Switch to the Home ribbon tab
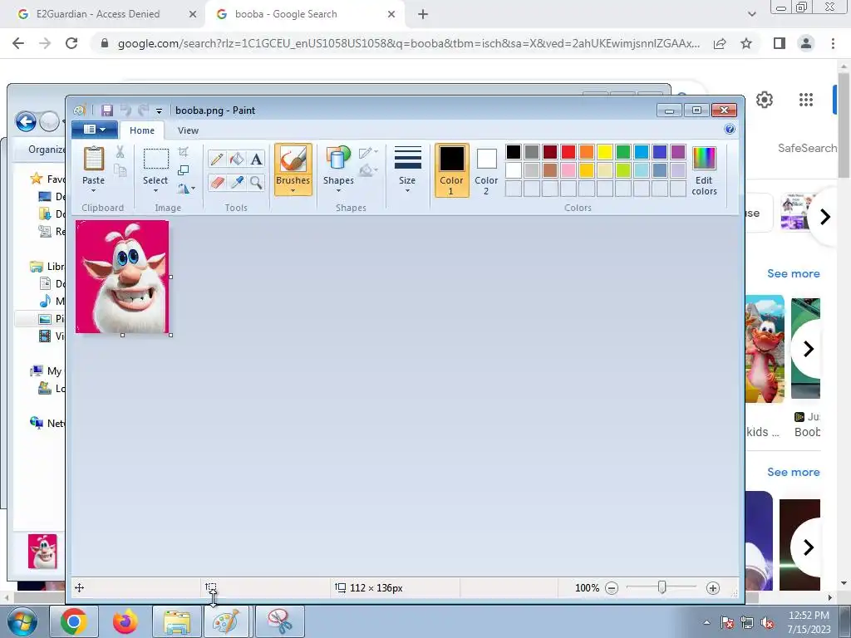 [x=142, y=130]
